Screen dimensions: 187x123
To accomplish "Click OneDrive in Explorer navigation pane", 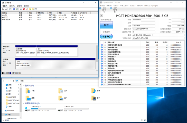I will (x=10, y=110).
